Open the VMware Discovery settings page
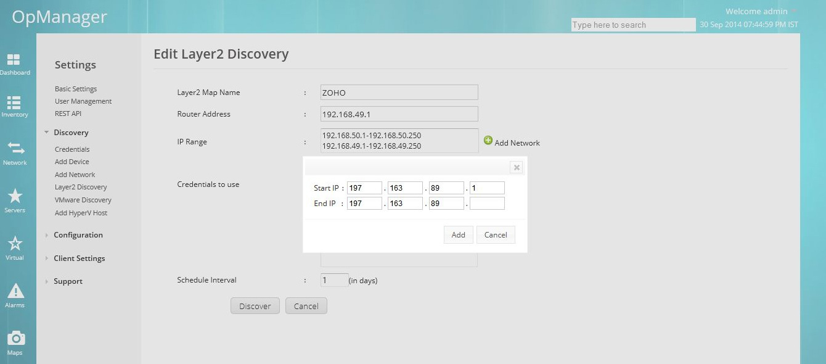This screenshot has width=826, height=364. [83, 199]
